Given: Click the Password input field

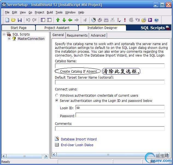Looking at the screenshot, I should [x=120, y=115].
